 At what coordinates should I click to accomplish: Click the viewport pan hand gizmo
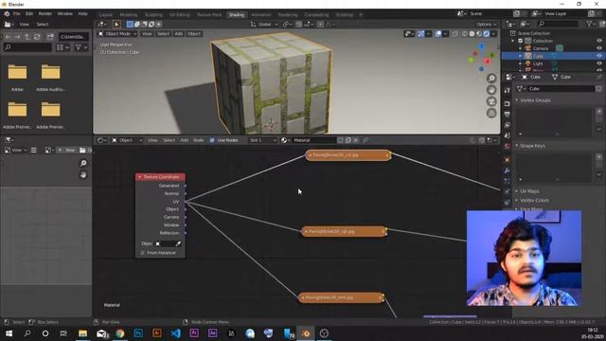(x=491, y=90)
